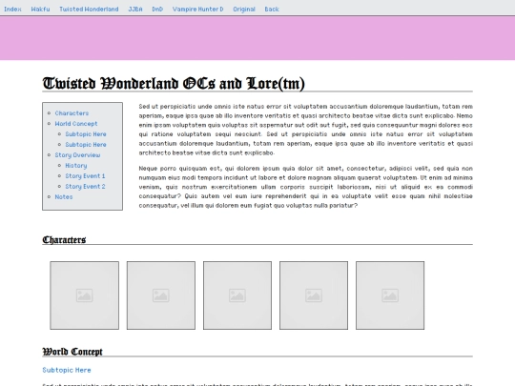Go to the Story Event 1 link

pos(85,176)
